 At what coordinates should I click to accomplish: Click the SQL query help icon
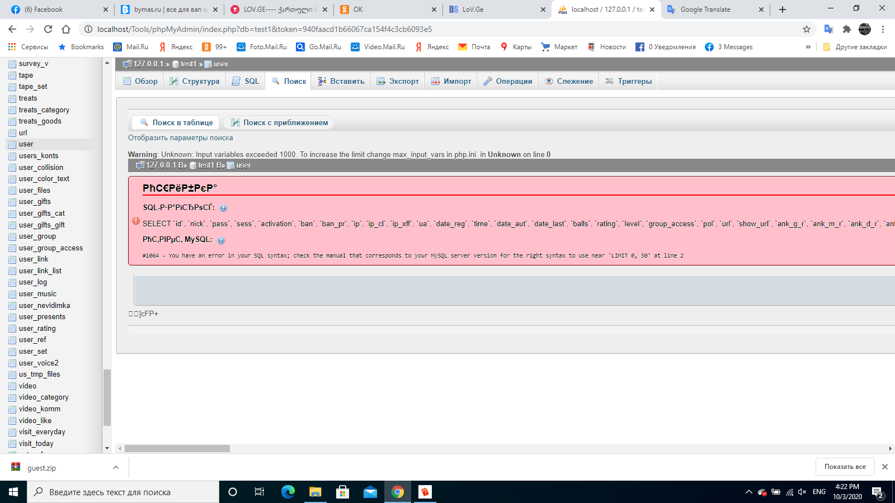223,208
